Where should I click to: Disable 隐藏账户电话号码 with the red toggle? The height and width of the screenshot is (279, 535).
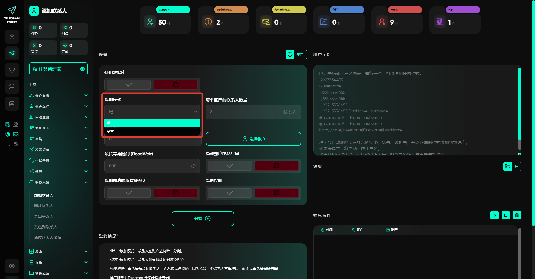click(x=276, y=166)
